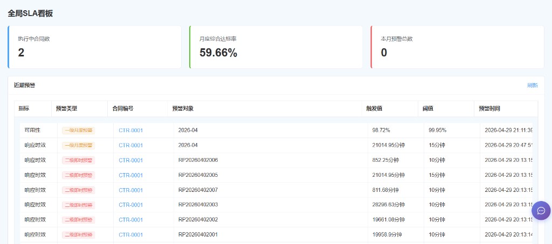Click the 99.95% threshold value

click(437, 130)
